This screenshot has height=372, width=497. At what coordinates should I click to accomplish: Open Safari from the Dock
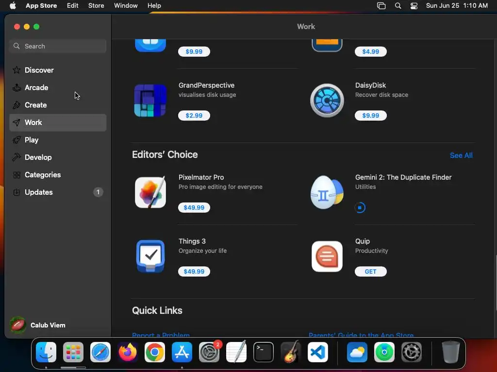click(x=100, y=352)
